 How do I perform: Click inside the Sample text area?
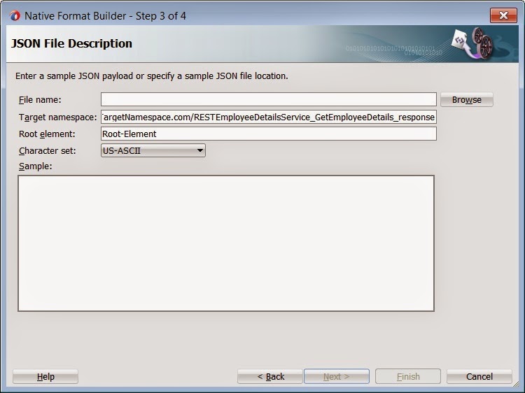point(226,243)
